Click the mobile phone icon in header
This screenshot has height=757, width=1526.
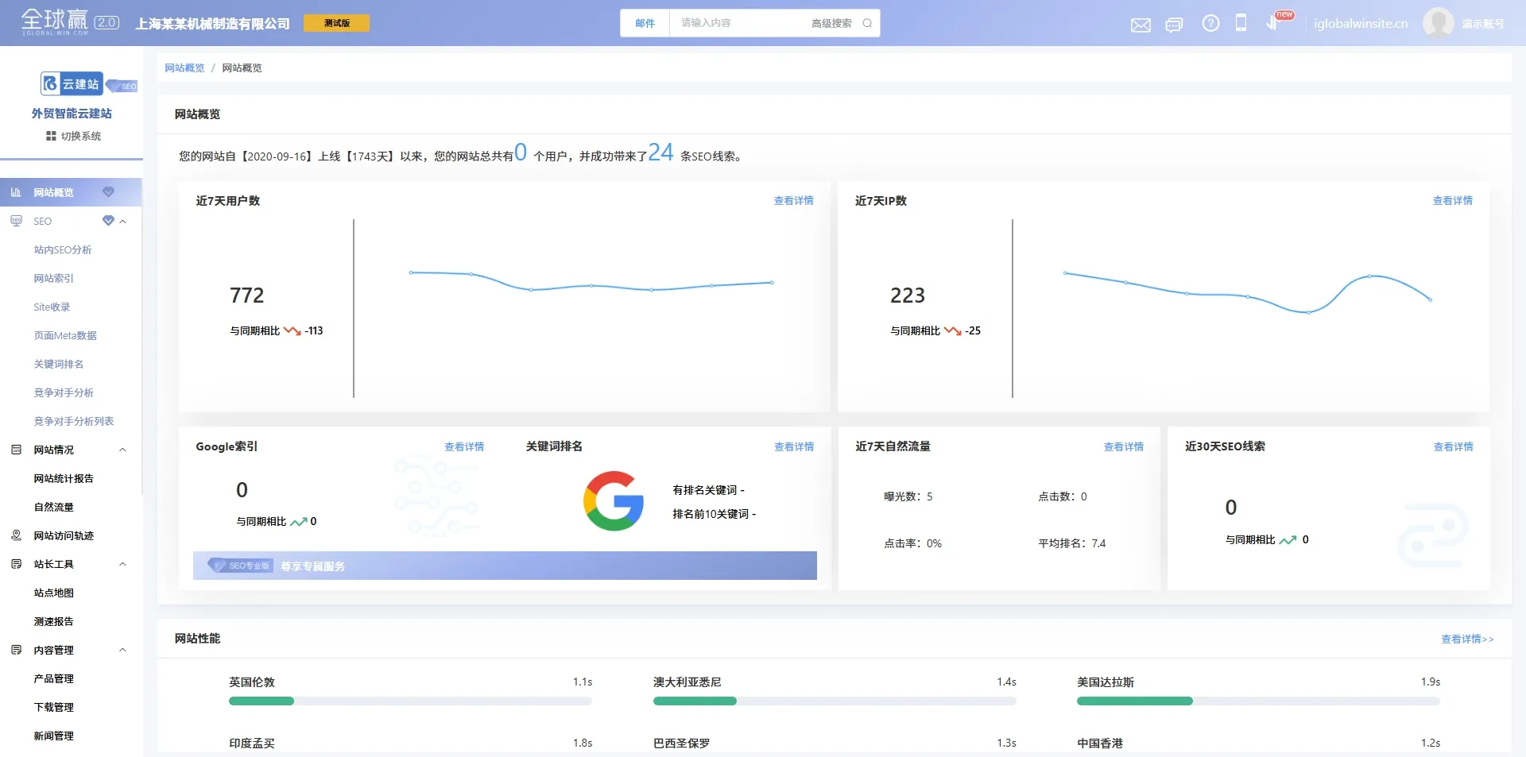pyautogui.click(x=1241, y=23)
